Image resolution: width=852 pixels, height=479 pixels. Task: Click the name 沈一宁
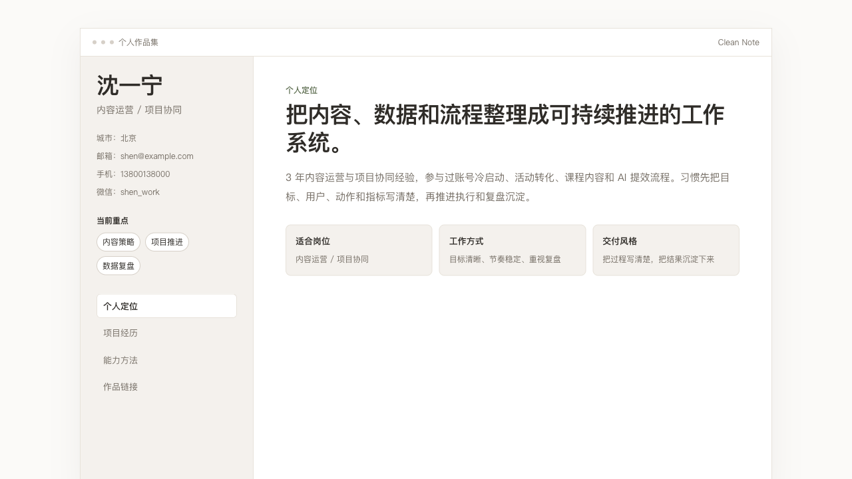130,86
